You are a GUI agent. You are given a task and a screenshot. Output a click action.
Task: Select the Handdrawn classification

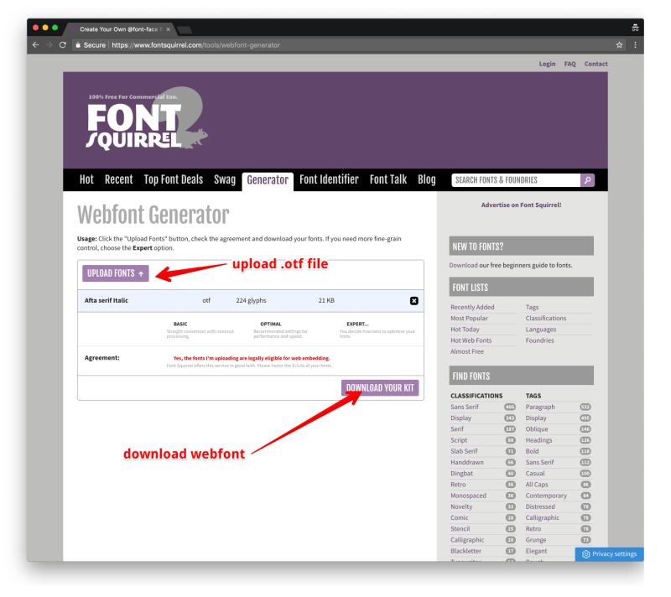tap(467, 462)
